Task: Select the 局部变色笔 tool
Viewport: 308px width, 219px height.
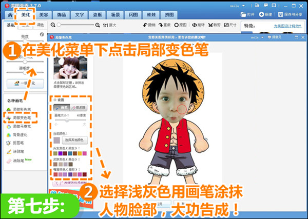Action: click(19, 118)
